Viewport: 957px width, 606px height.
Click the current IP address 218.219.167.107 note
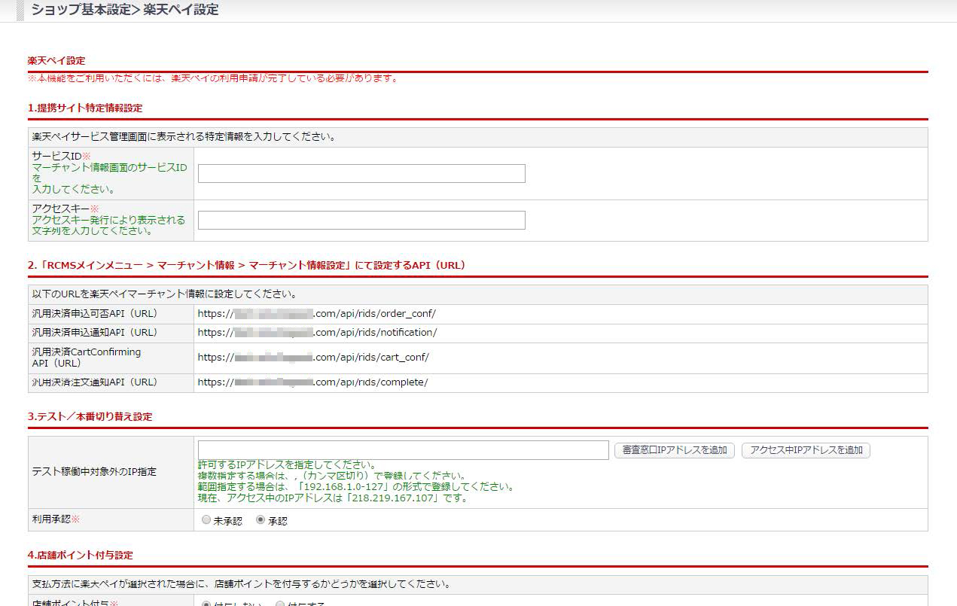[x=332, y=498]
